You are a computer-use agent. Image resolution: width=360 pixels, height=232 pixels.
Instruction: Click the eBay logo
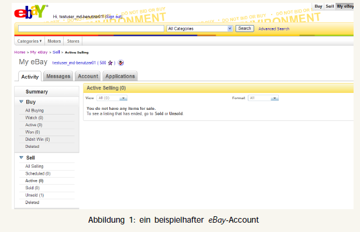[x=31, y=12]
